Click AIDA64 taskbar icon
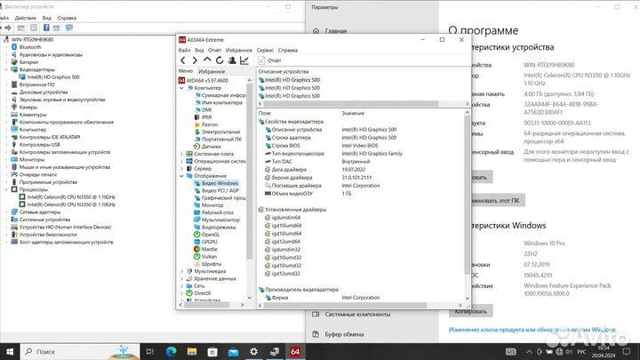The height and width of the screenshot is (360, 640). pyautogui.click(x=295, y=351)
